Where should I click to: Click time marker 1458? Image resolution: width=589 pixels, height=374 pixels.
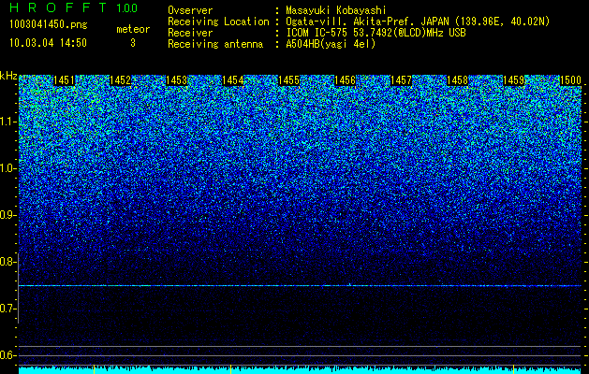click(458, 80)
